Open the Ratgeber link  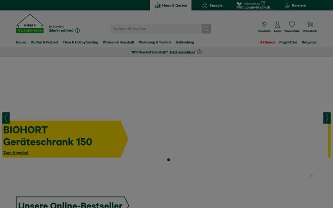coord(309,42)
